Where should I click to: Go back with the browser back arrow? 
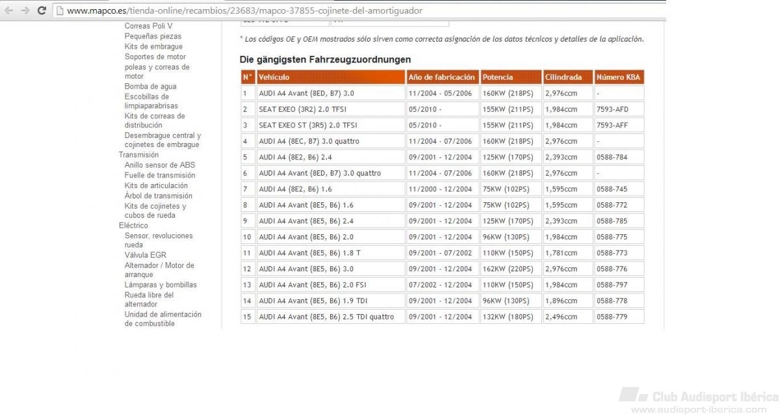pos(9,10)
